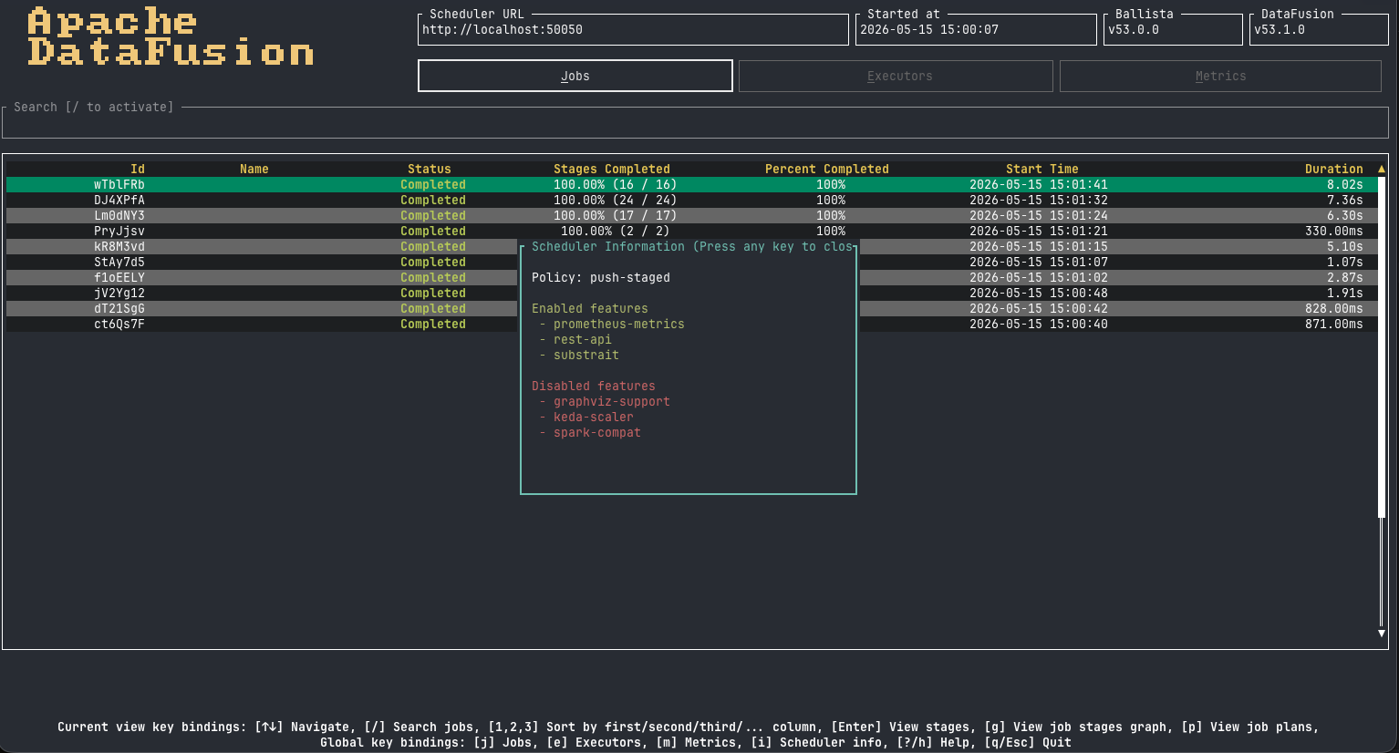Click the DataFusion version v53.1.0
This screenshot has height=753, width=1399.
click(1280, 29)
